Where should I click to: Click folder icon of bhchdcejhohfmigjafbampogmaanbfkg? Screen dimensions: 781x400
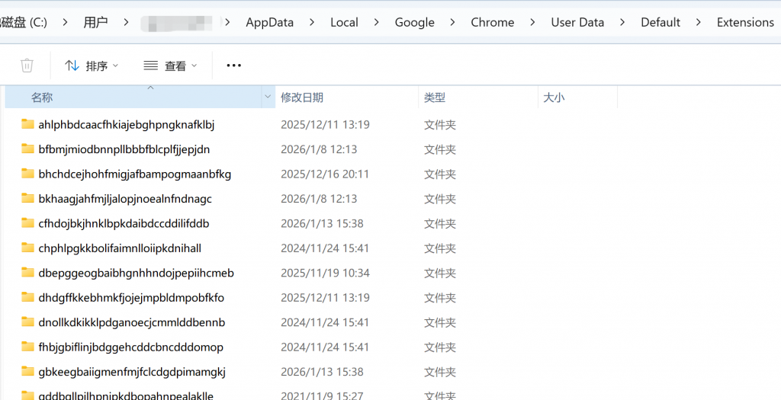point(28,174)
